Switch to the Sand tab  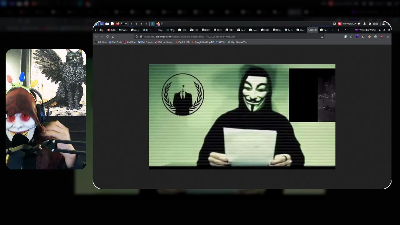[123, 30]
